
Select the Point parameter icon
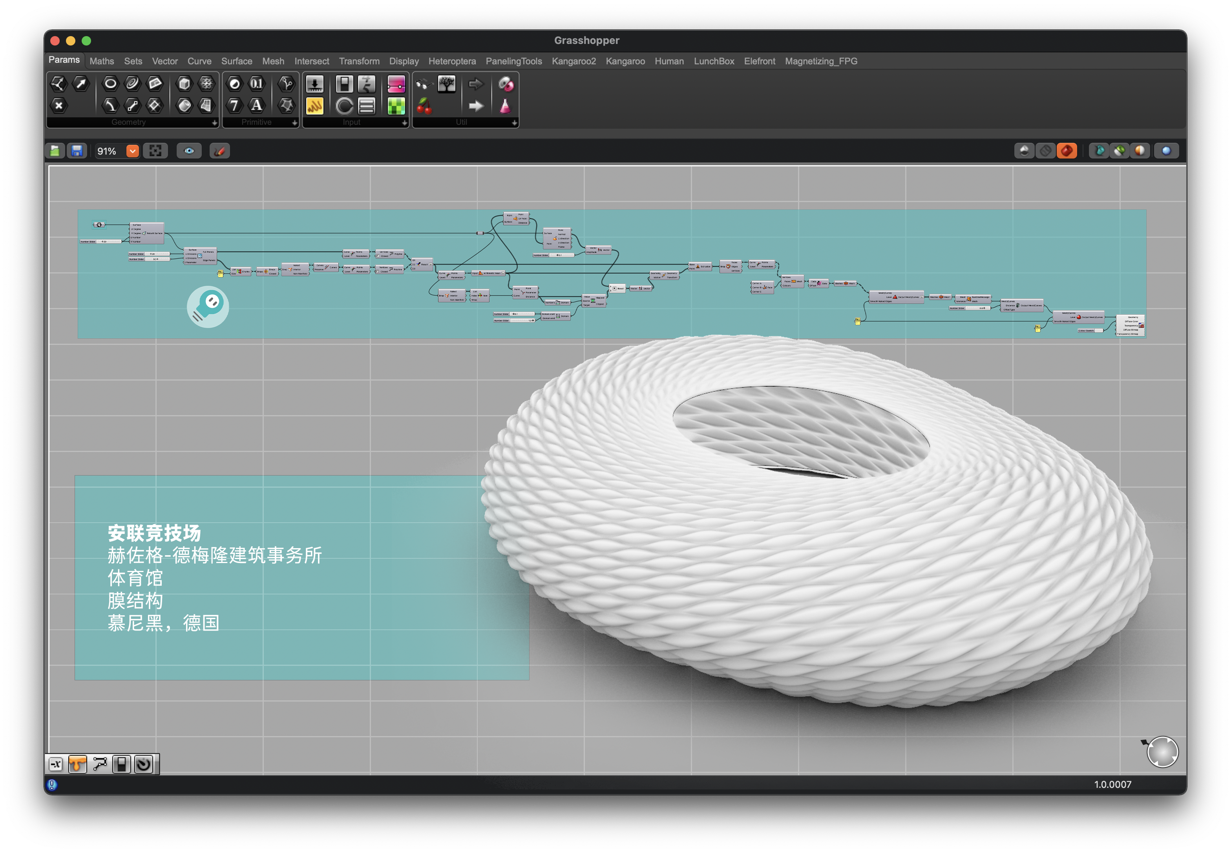click(x=59, y=105)
